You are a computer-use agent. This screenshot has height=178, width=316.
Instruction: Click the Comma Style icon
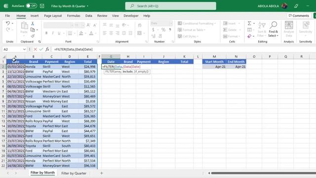point(170,30)
